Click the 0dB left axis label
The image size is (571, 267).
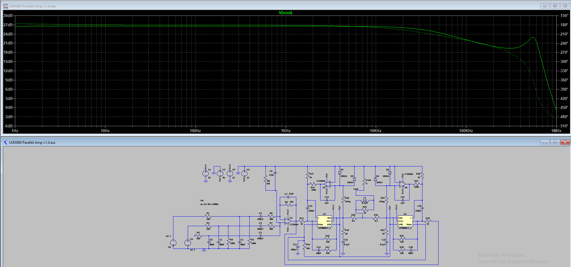[x=9, y=107]
